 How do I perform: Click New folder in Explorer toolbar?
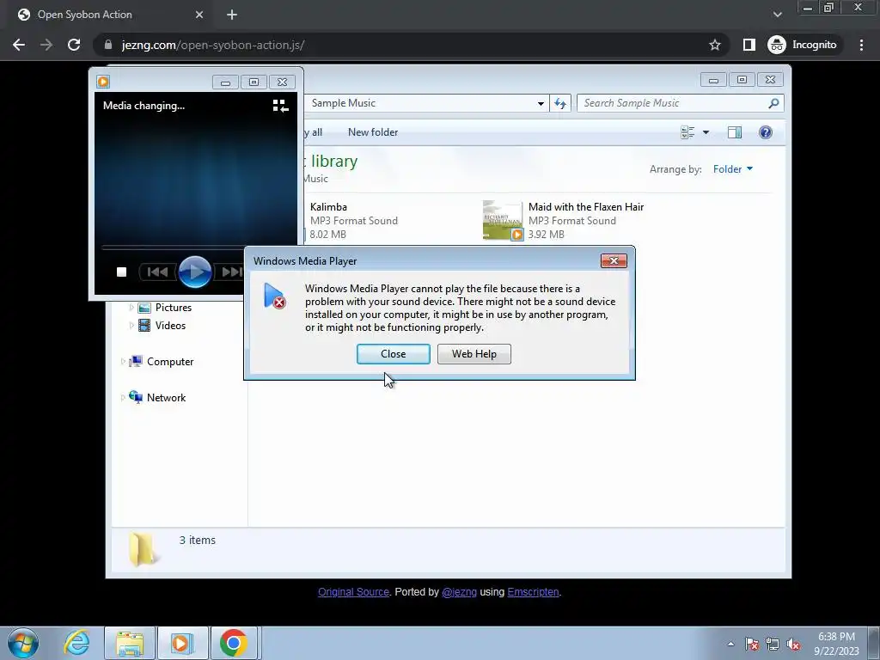click(x=373, y=132)
